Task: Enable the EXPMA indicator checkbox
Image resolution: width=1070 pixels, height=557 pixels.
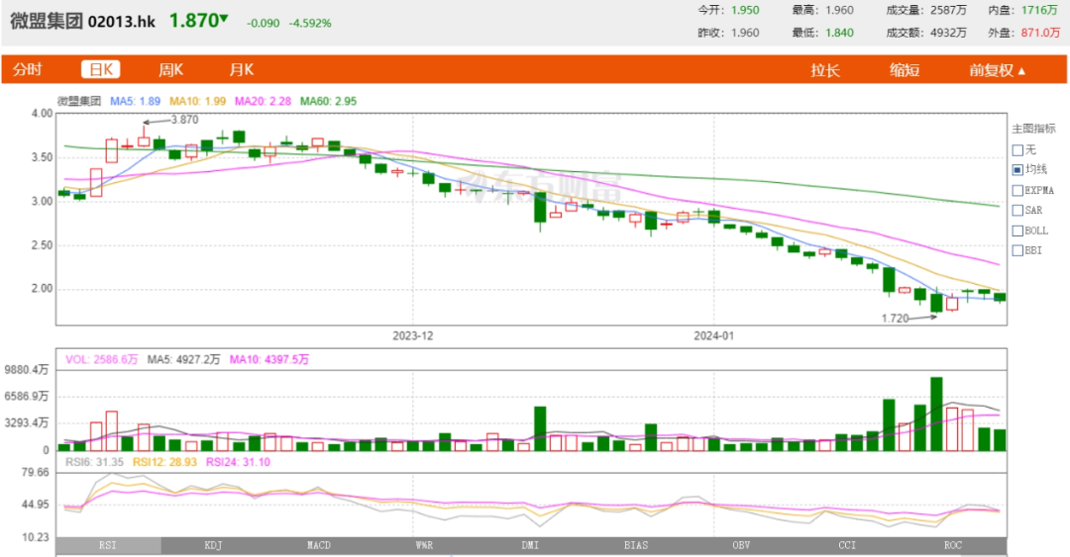Action: 1017,190
